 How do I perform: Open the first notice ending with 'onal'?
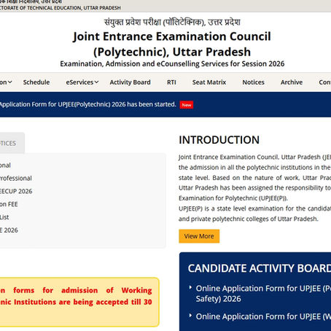[x=5, y=165]
